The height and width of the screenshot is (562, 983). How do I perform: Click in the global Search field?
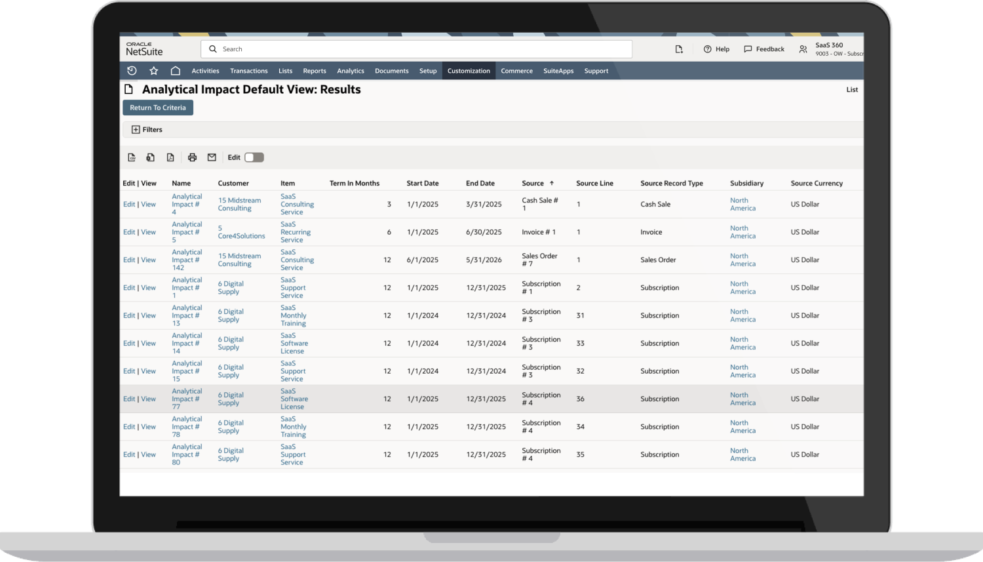pos(419,49)
